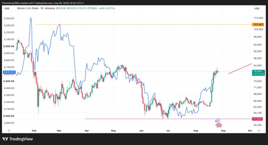Screen dimensions: 268x145
Task: Open the left USD currency selector
Action: click(x=7, y=8)
